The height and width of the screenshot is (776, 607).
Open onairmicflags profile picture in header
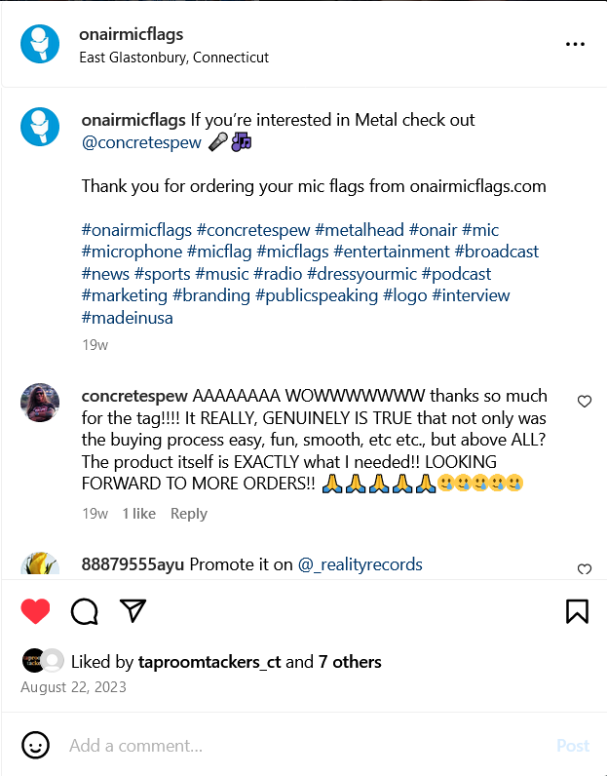(x=40, y=45)
